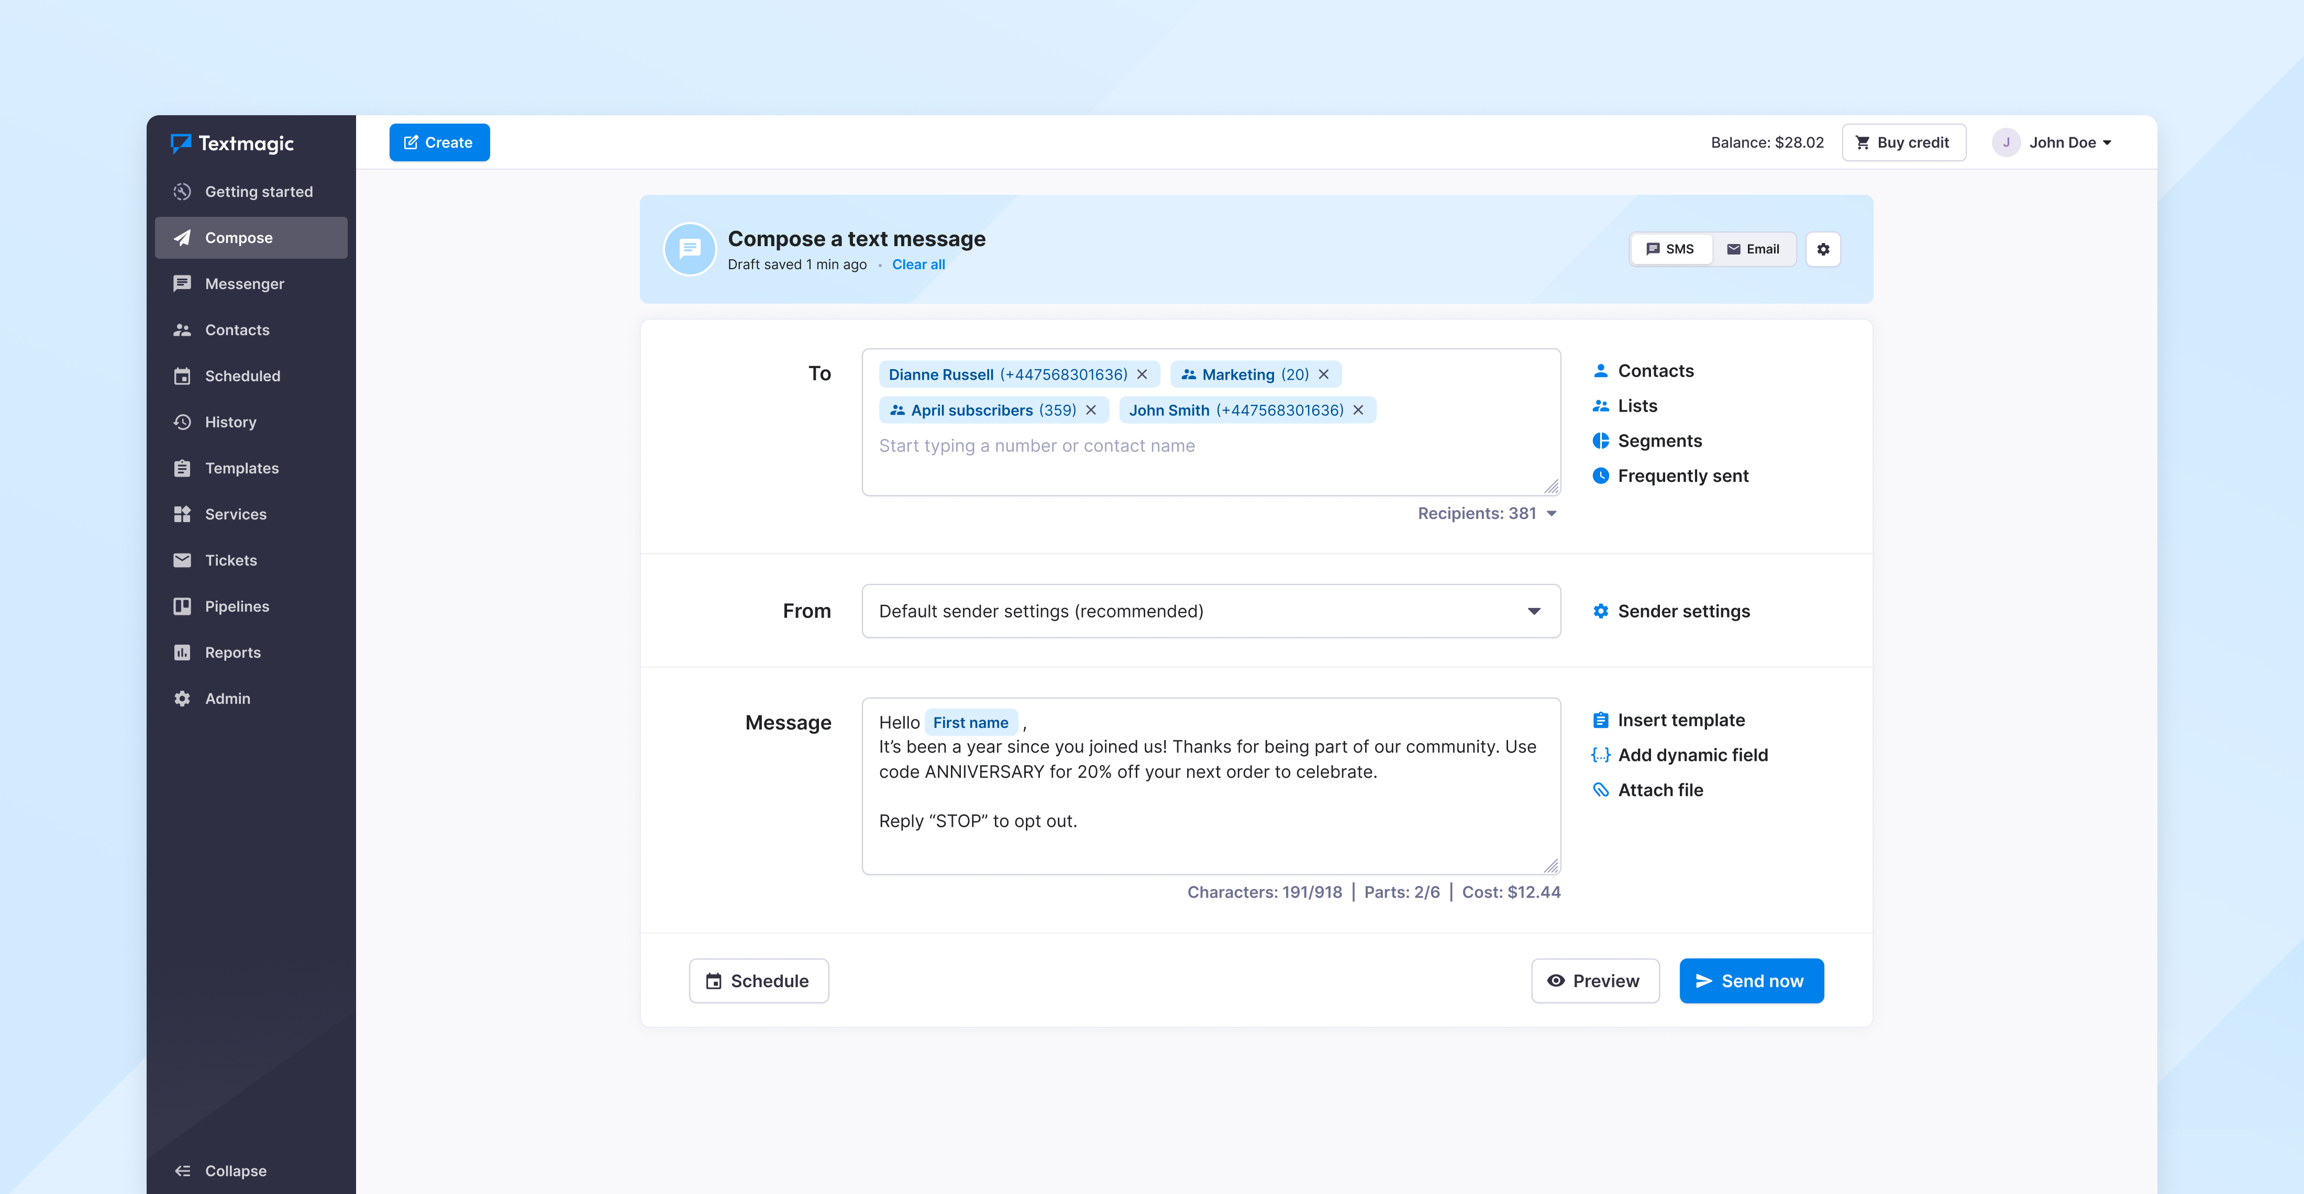This screenshot has height=1194, width=2304.
Task: Expand the Recipients: 381 breakdown
Action: [1487, 513]
